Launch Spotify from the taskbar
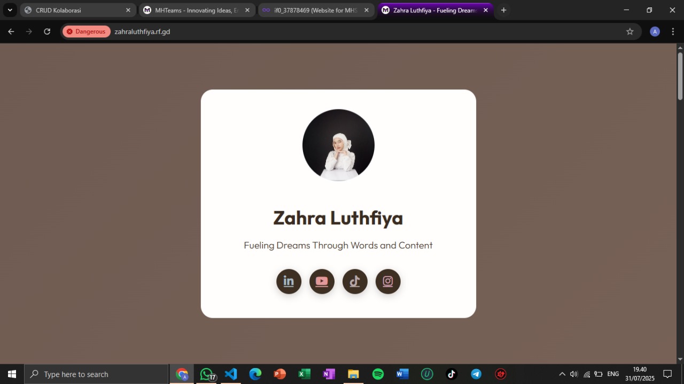Image resolution: width=684 pixels, height=384 pixels. pyautogui.click(x=378, y=374)
